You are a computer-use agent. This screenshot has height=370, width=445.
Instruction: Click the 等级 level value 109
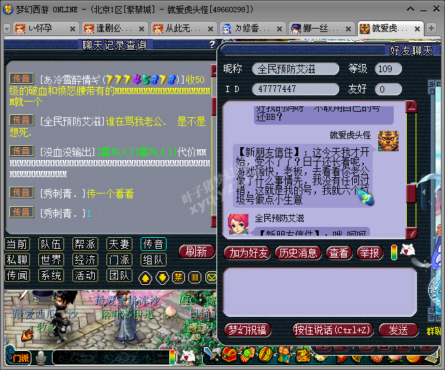tap(388, 69)
